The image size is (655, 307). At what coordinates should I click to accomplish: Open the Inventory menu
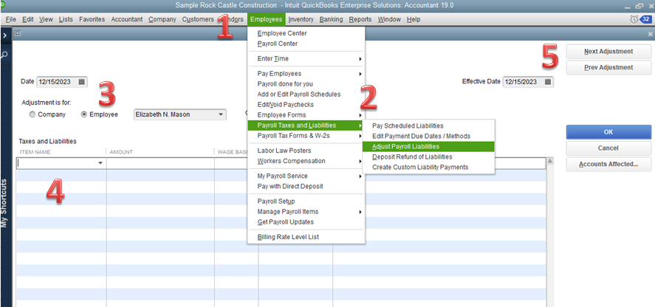(x=301, y=19)
